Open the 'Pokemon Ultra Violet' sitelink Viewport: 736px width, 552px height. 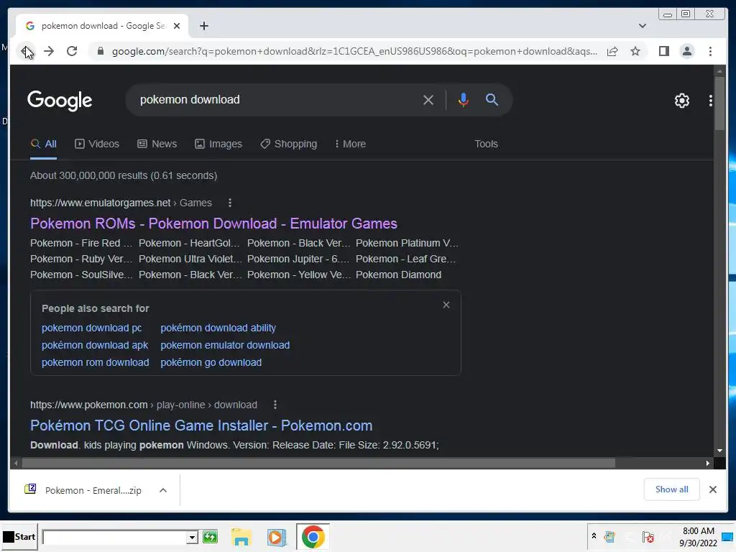pos(190,259)
